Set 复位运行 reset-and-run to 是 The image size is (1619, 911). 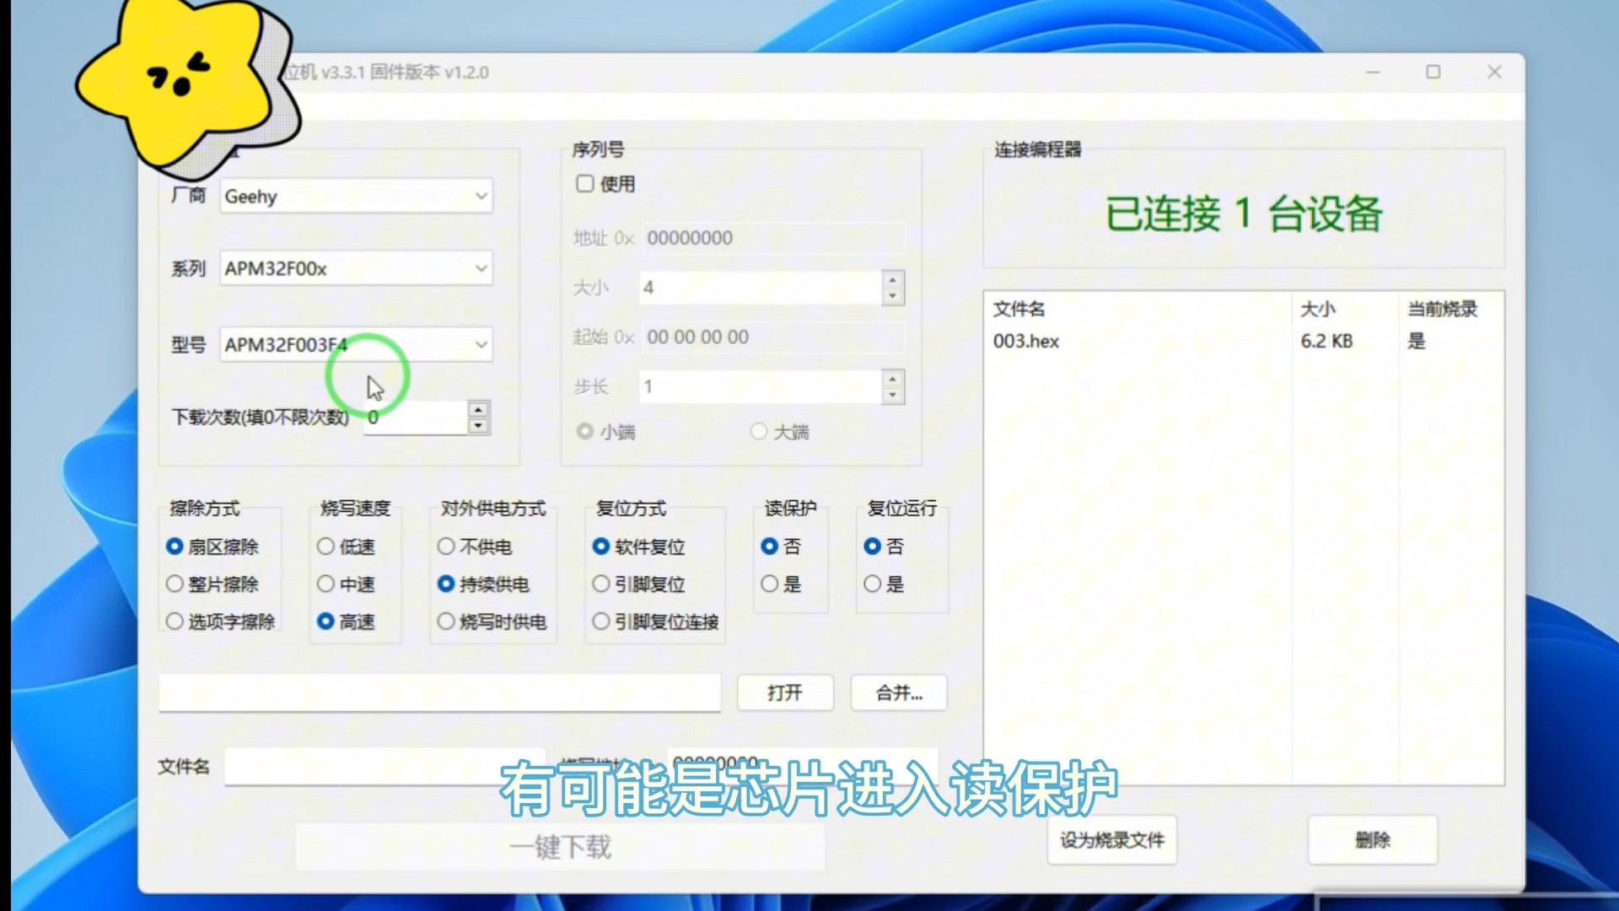[x=873, y=584]
